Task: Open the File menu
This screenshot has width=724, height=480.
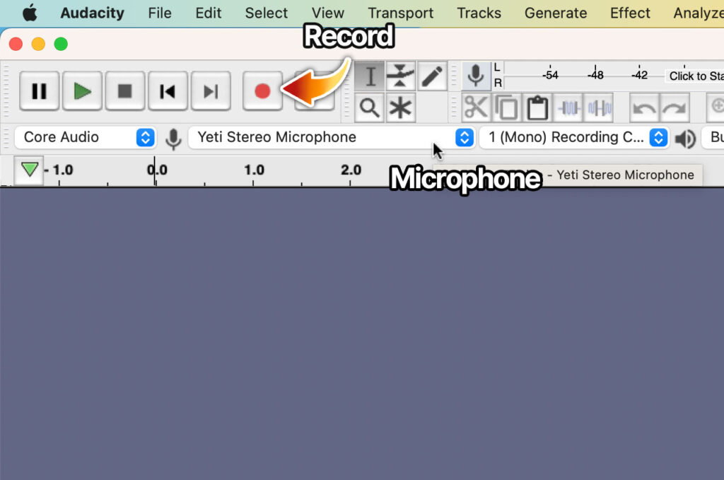Action: click(160, 13)
